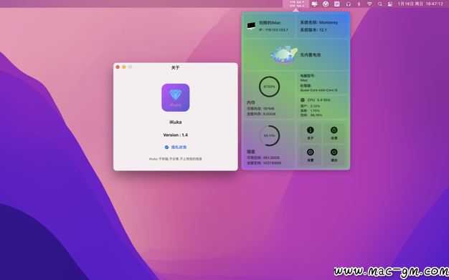
Task: Click the iKuka privacy statement line at the window bottom
Action: click(x=176, y=159)
